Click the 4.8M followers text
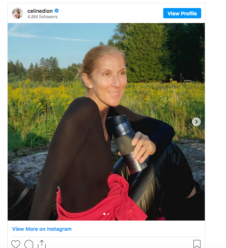 [42, 17]
